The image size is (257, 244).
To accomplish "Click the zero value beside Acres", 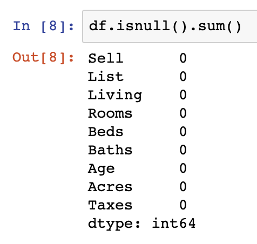I will click(183, 187).
